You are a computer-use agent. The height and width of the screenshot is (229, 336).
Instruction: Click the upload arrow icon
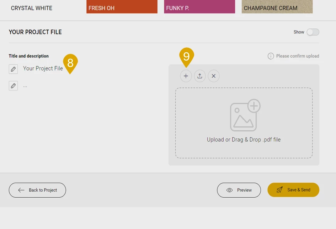(x=200, y=76)
